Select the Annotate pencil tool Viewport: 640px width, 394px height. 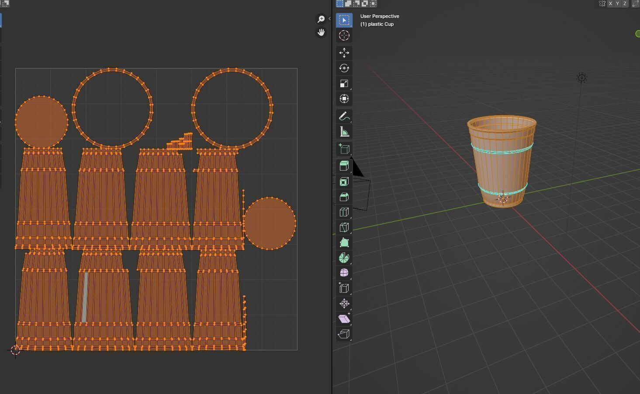[x=344, y=116]
